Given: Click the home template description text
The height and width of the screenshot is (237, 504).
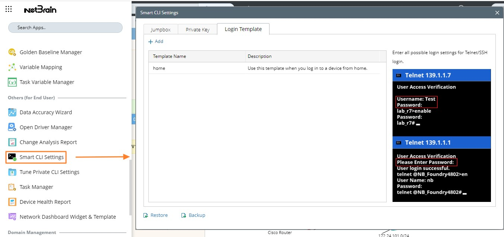Looking at the screenshot, I should pyautogui.click(x=308, y=68).
